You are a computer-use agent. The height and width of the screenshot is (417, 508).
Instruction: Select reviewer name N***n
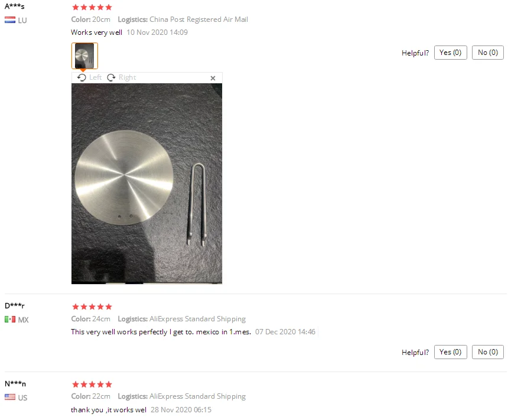[x=15, y=383]
